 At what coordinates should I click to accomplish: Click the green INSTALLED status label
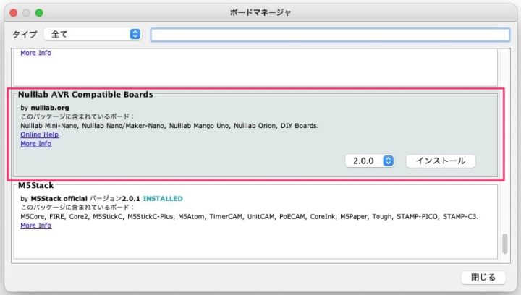163,198
